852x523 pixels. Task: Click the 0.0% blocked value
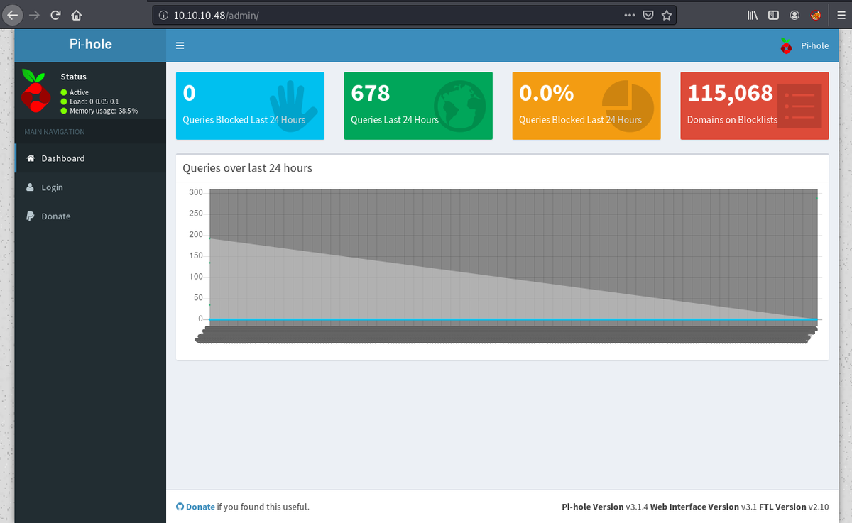click(546, 93)
